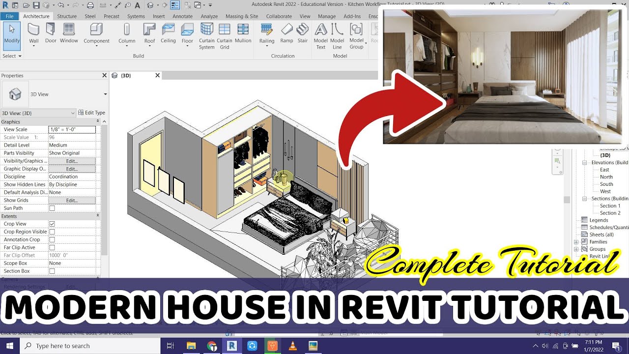Enable the Far Clip Active checkbox
The image size is (629, 354).
coord(52,247)
